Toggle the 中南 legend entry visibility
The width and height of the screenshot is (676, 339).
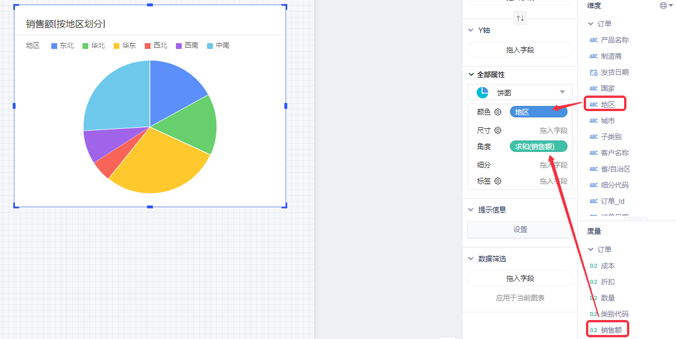[x=218, y=45]
